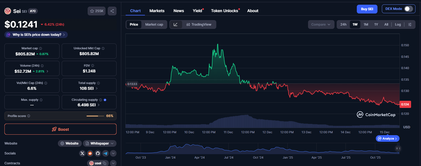Select the 1M chart timeframe
Screen dimensions: 421x166
coord(366,24)
